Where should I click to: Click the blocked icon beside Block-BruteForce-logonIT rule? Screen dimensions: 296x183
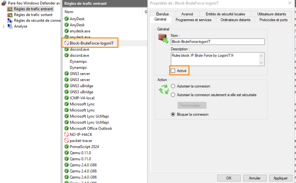tap(67, 43)
